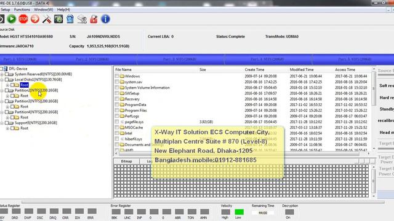Click the Recovery folder icon
The width and height of the screenshot is (394, 221).
[122, 99]
